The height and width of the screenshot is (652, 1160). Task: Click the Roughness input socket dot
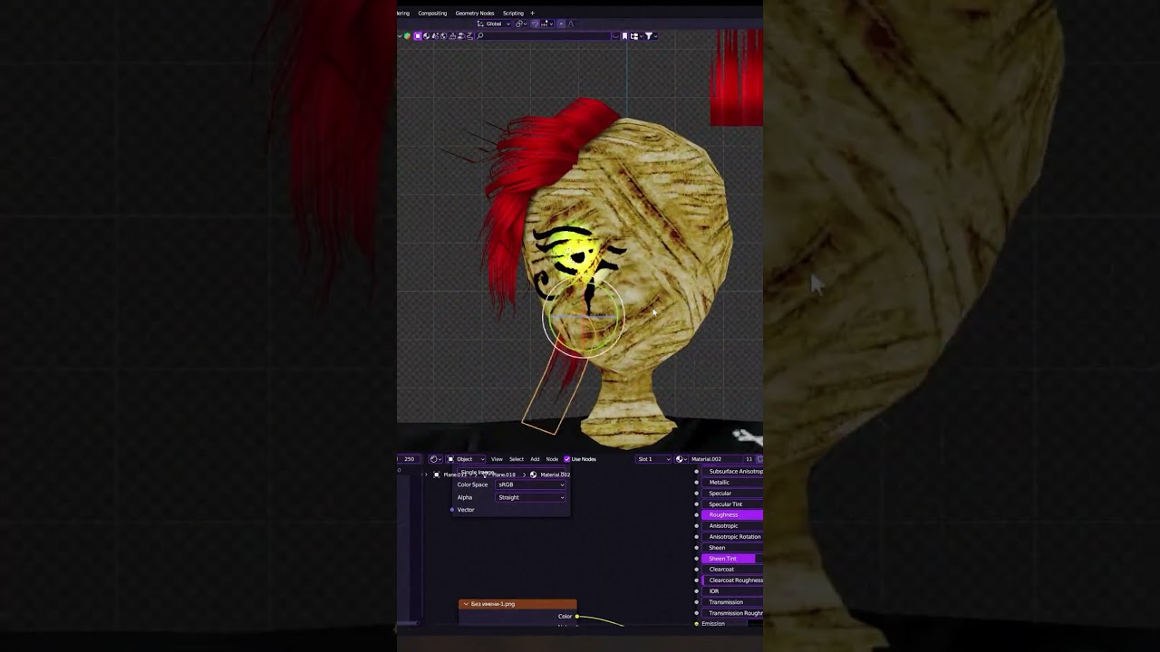(697, 515)
